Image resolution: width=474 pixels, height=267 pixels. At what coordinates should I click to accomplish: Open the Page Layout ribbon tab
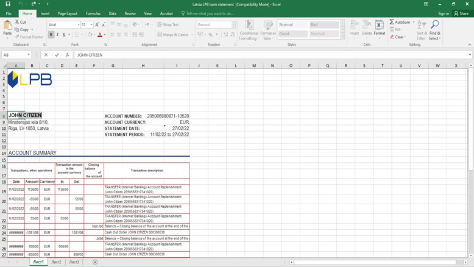68,13
